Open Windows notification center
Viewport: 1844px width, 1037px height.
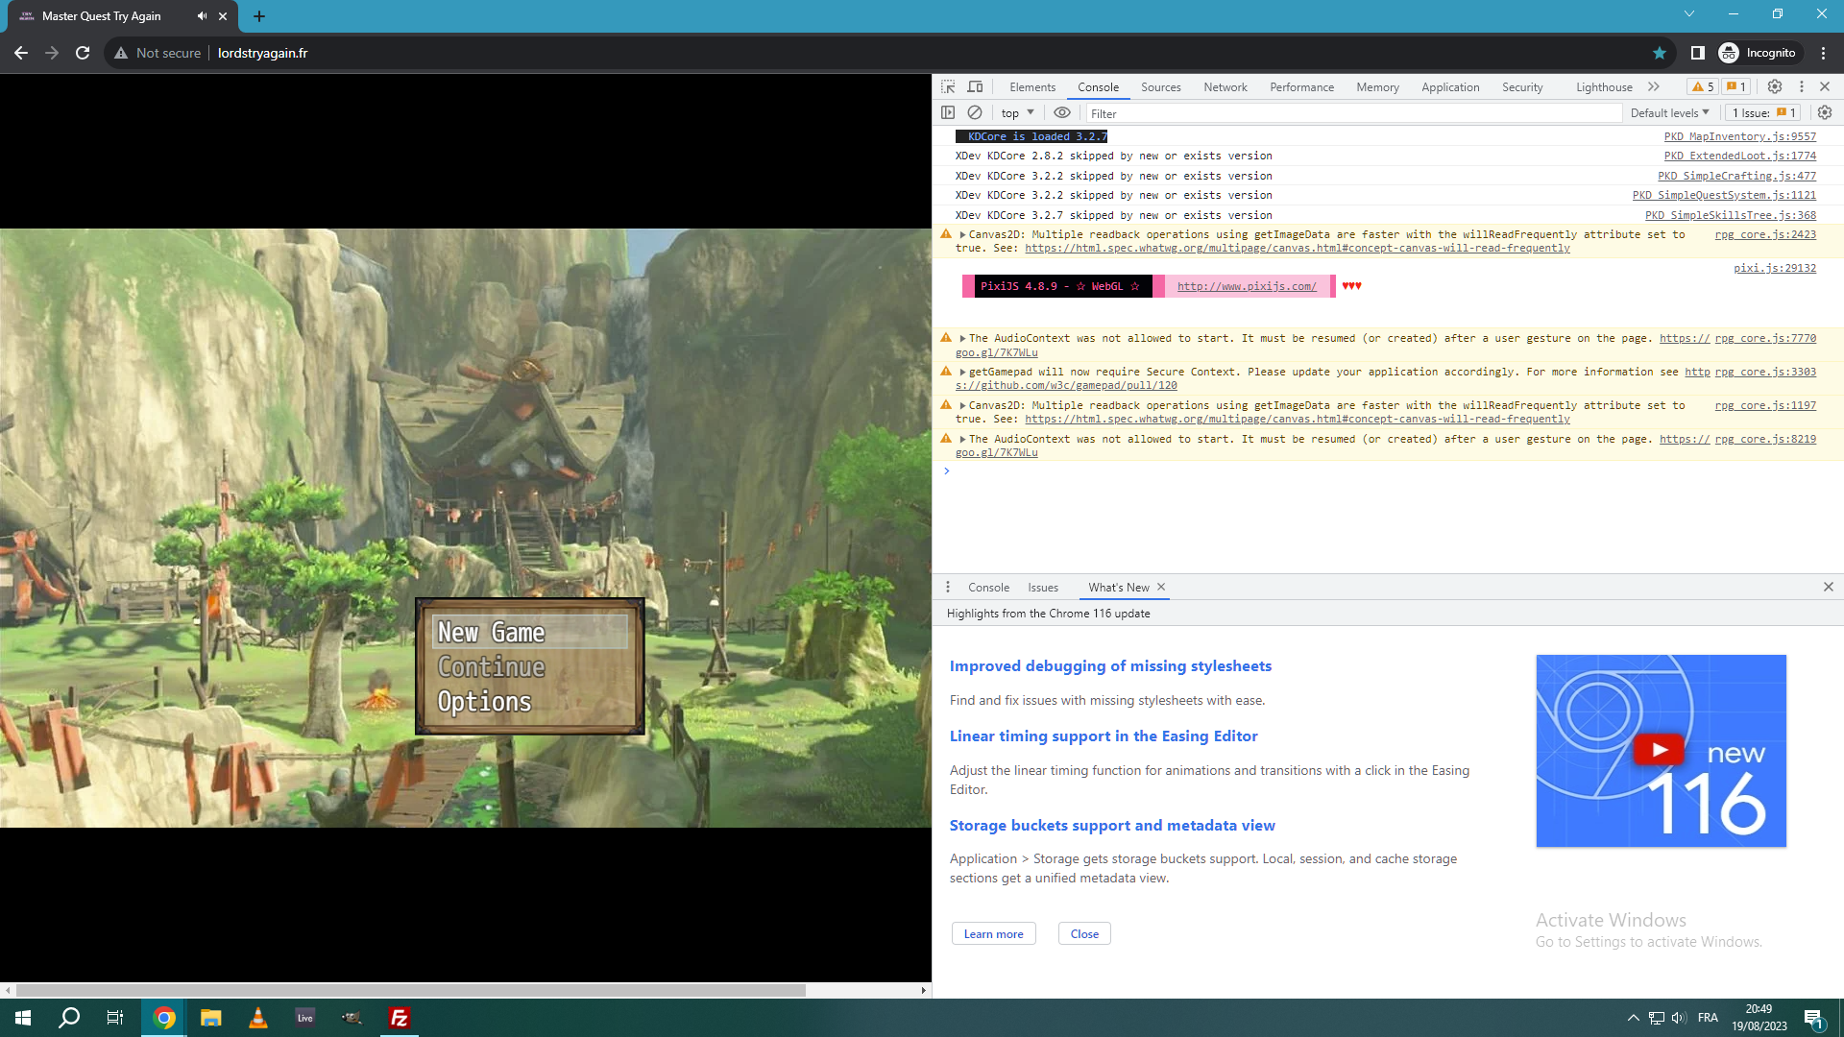click(x=1814, y=1018)
